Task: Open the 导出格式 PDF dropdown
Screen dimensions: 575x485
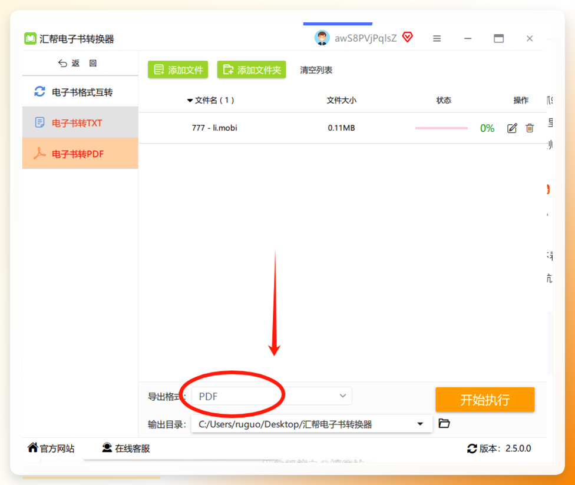Action: click(272, 396)
